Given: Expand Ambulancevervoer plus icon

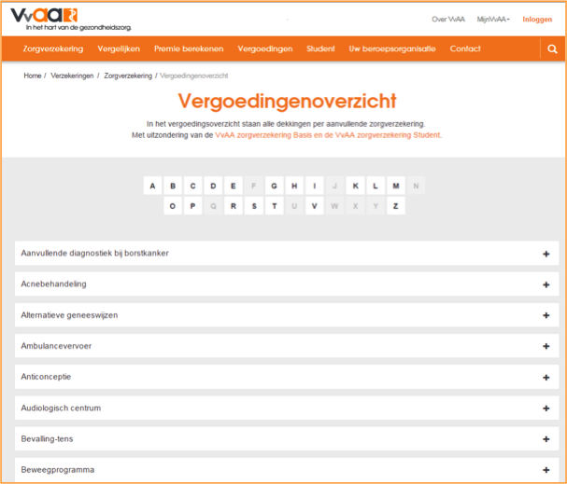Looking at the screenshot, I should point(546,347).
